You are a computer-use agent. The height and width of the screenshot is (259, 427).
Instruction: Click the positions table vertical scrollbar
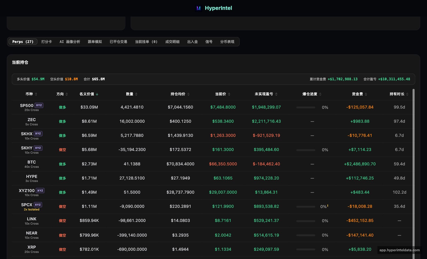[x=414, y=173]
